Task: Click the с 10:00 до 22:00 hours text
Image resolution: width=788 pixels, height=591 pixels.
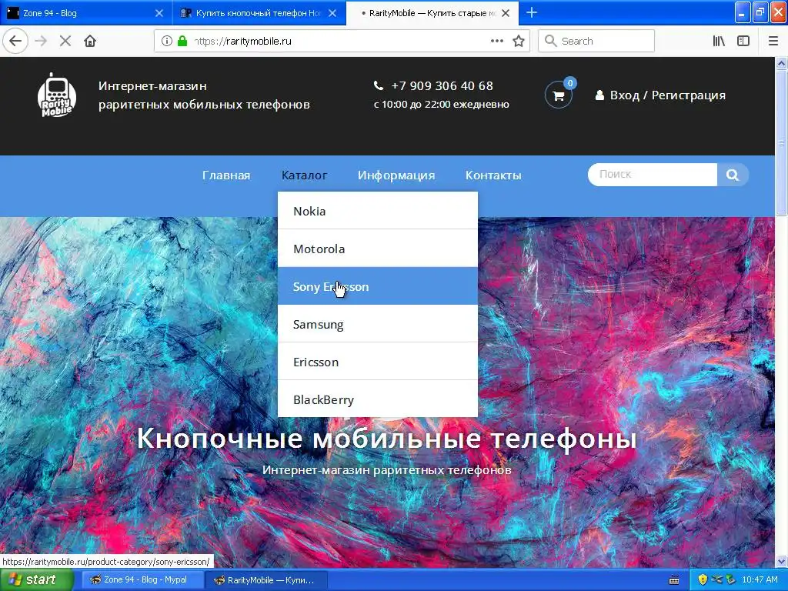Action: [x=441, y=105]
